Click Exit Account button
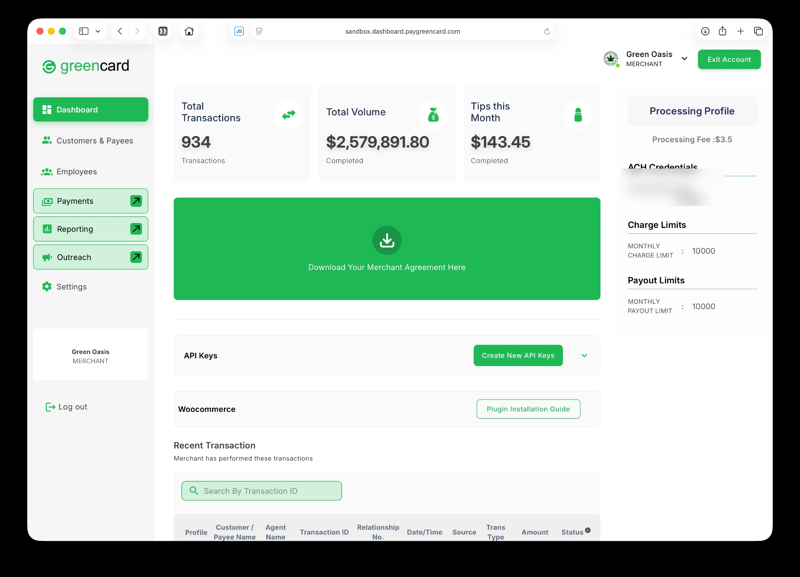Image resolution: width=800 pixels, height=577 pixels. coord(729,59)
